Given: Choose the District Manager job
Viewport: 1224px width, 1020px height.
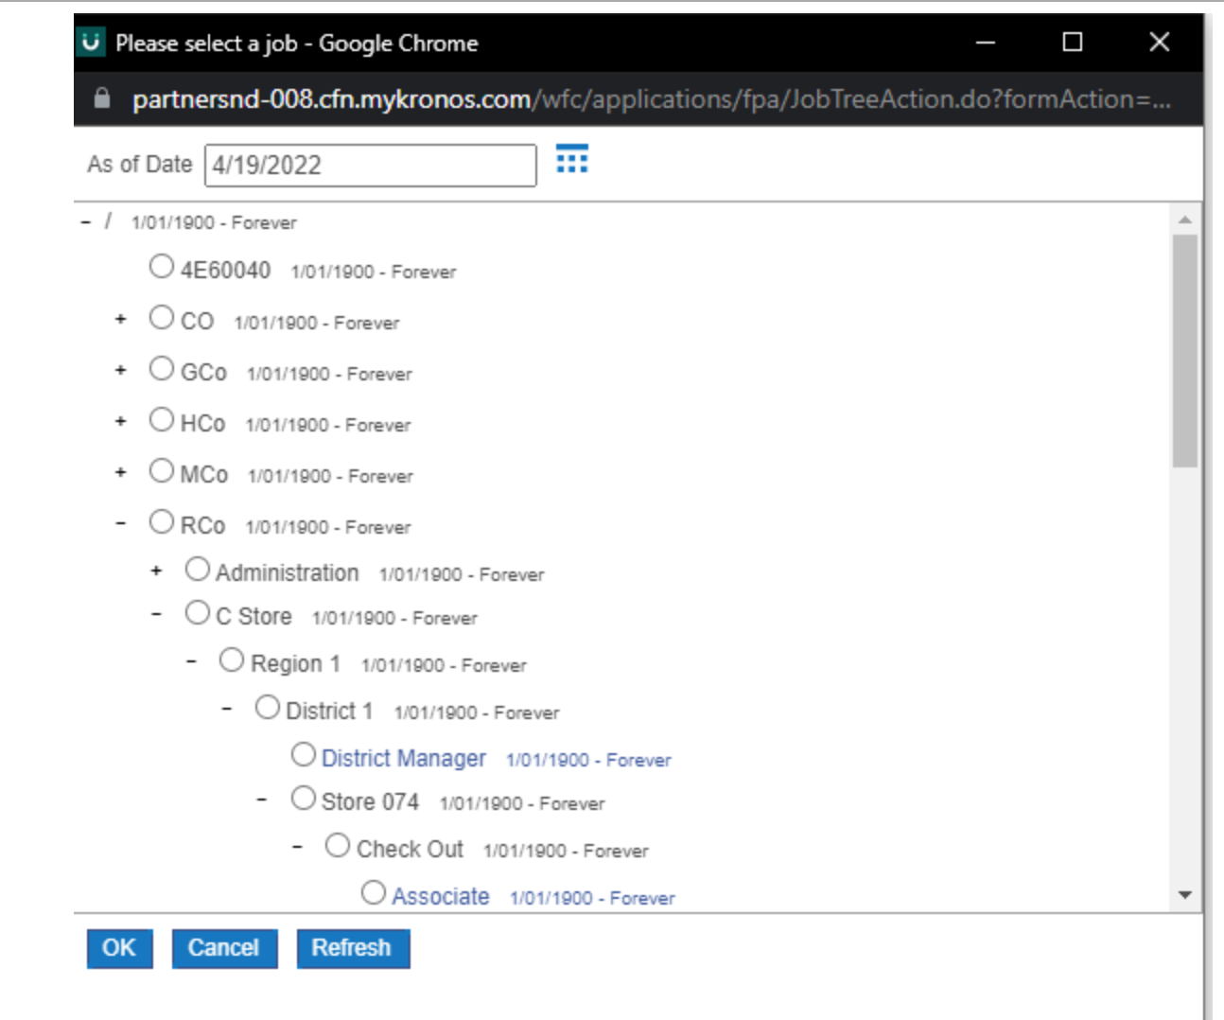Looking at the screenshot, I should [x=303, y=755].
